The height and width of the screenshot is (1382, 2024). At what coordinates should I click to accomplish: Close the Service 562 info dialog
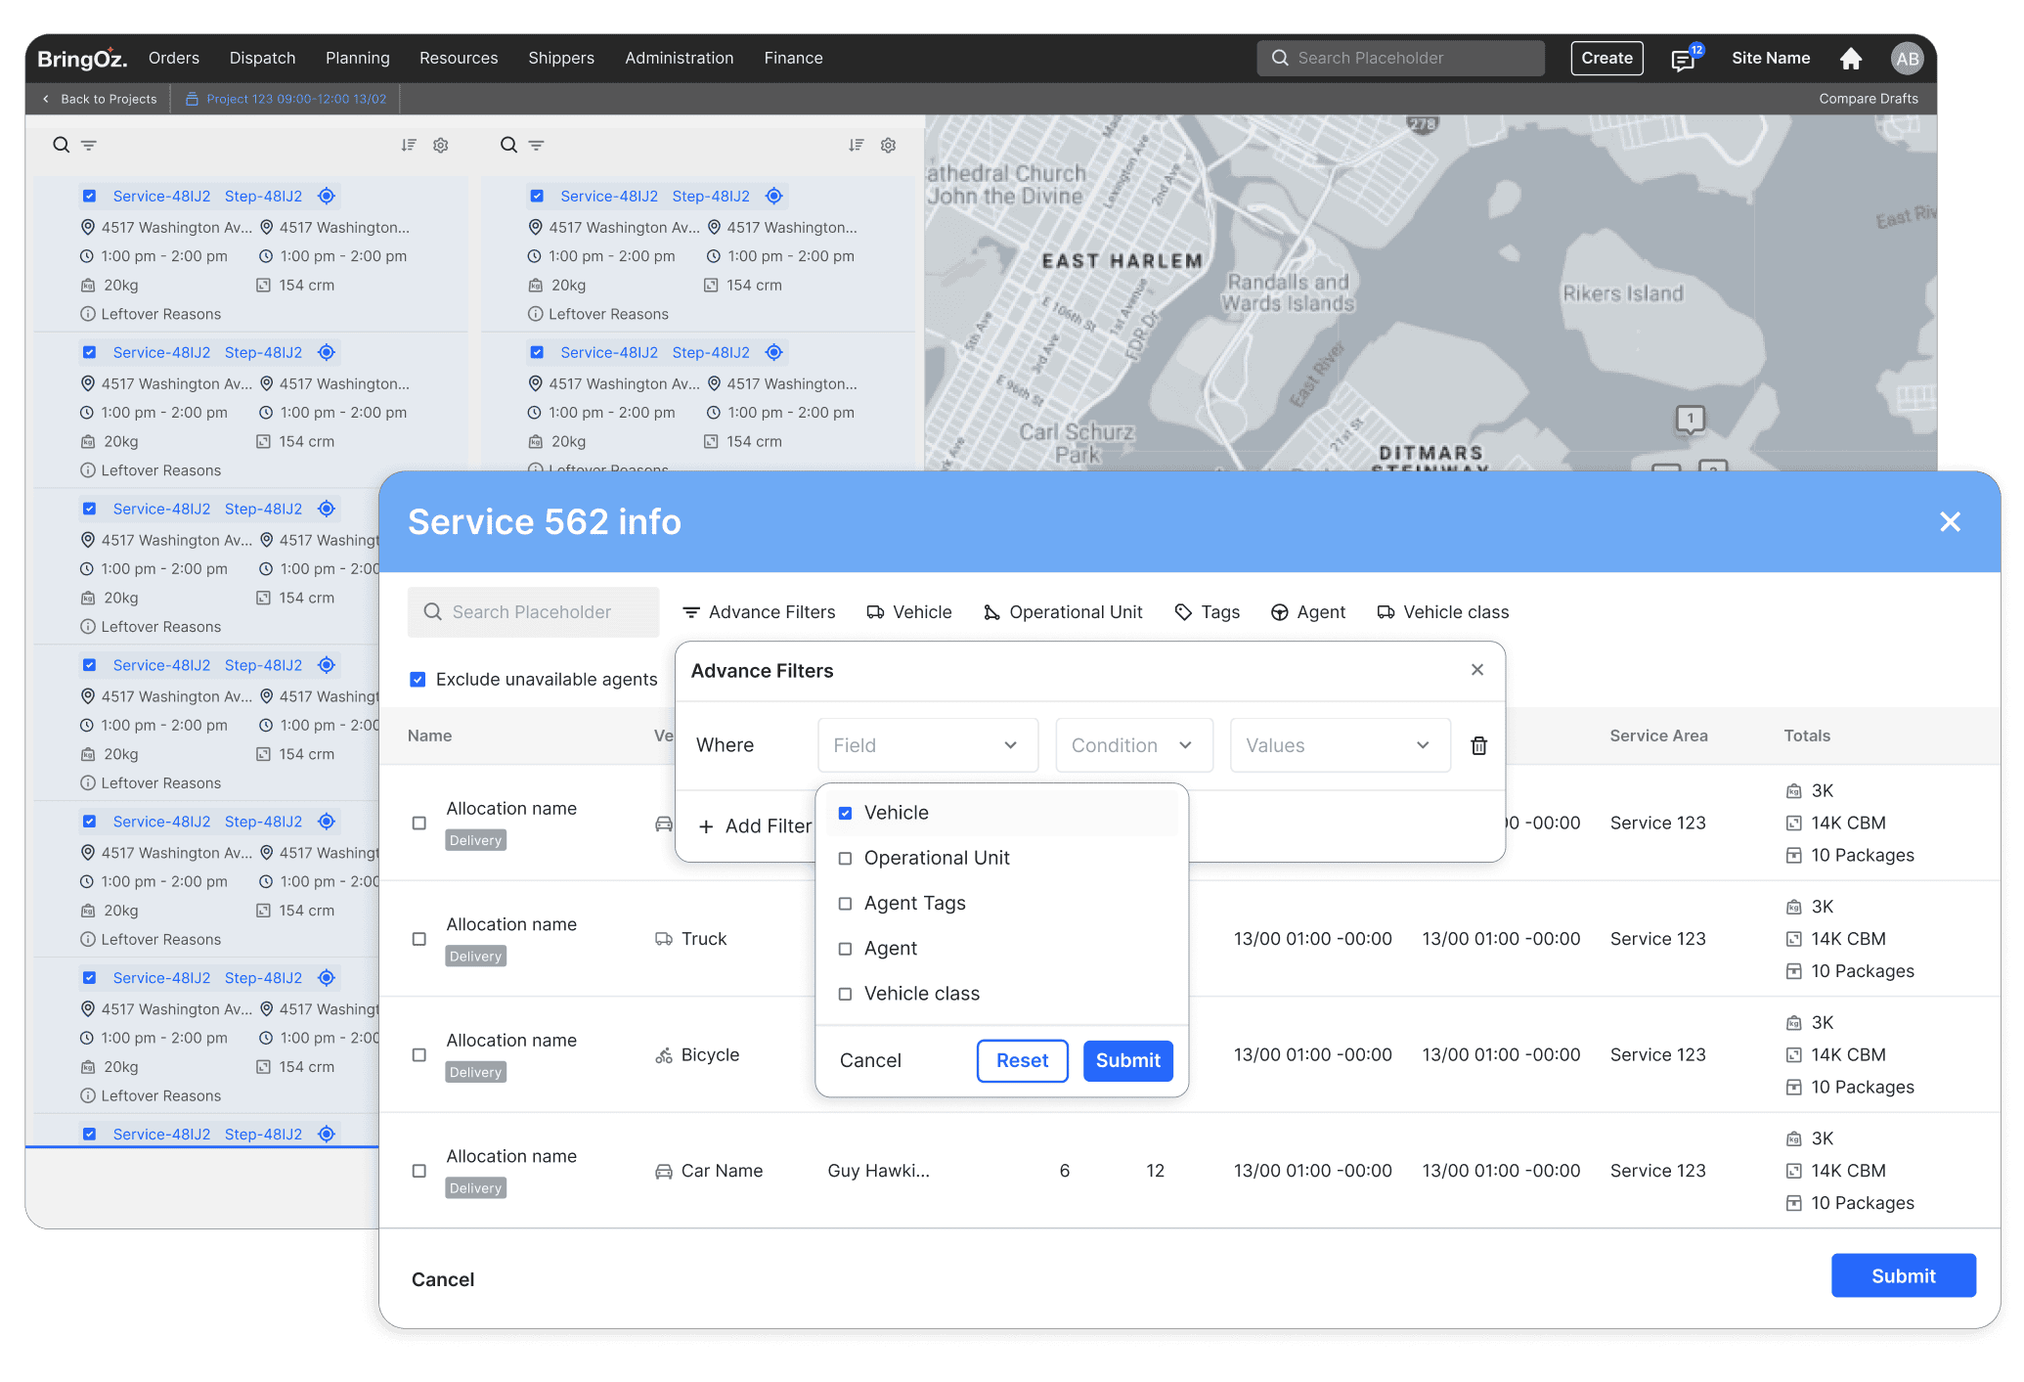pos(1950,522)
